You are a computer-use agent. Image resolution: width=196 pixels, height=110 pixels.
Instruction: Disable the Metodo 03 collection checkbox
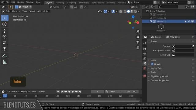pos(151,21)
